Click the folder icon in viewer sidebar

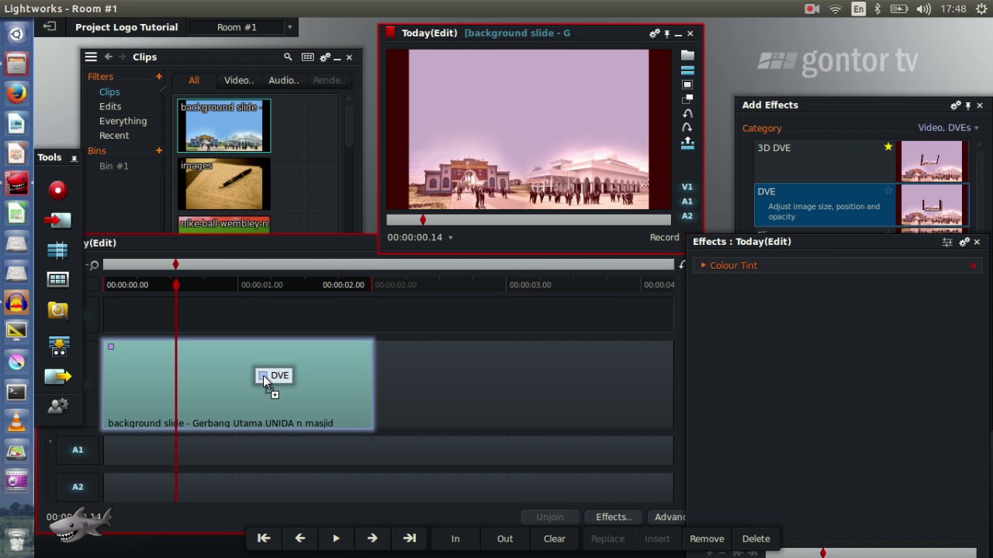tap(687, 55)
